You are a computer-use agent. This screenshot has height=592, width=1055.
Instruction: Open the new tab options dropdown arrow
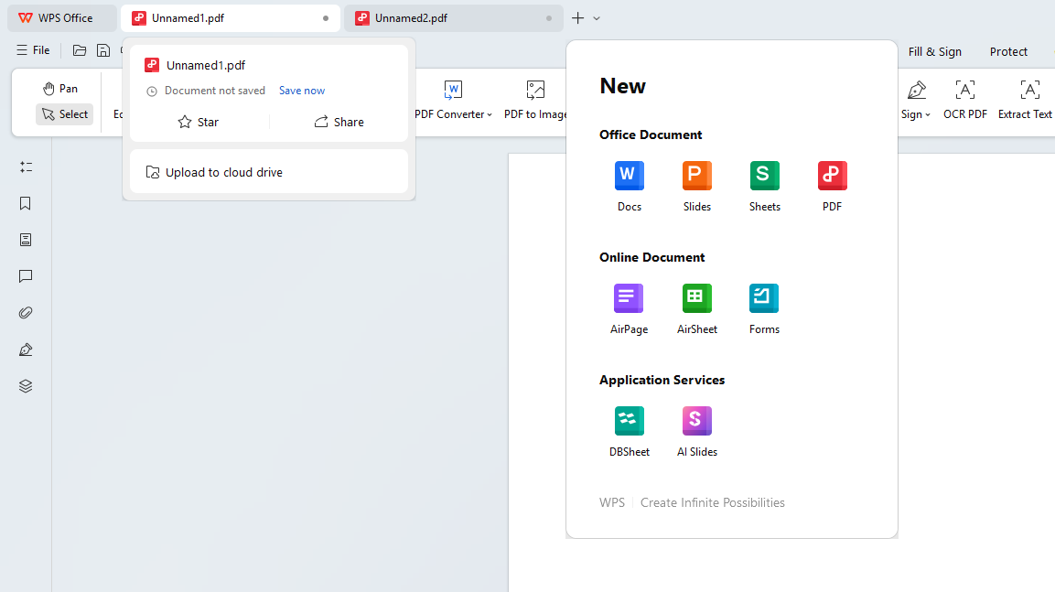tap(597, 19)
